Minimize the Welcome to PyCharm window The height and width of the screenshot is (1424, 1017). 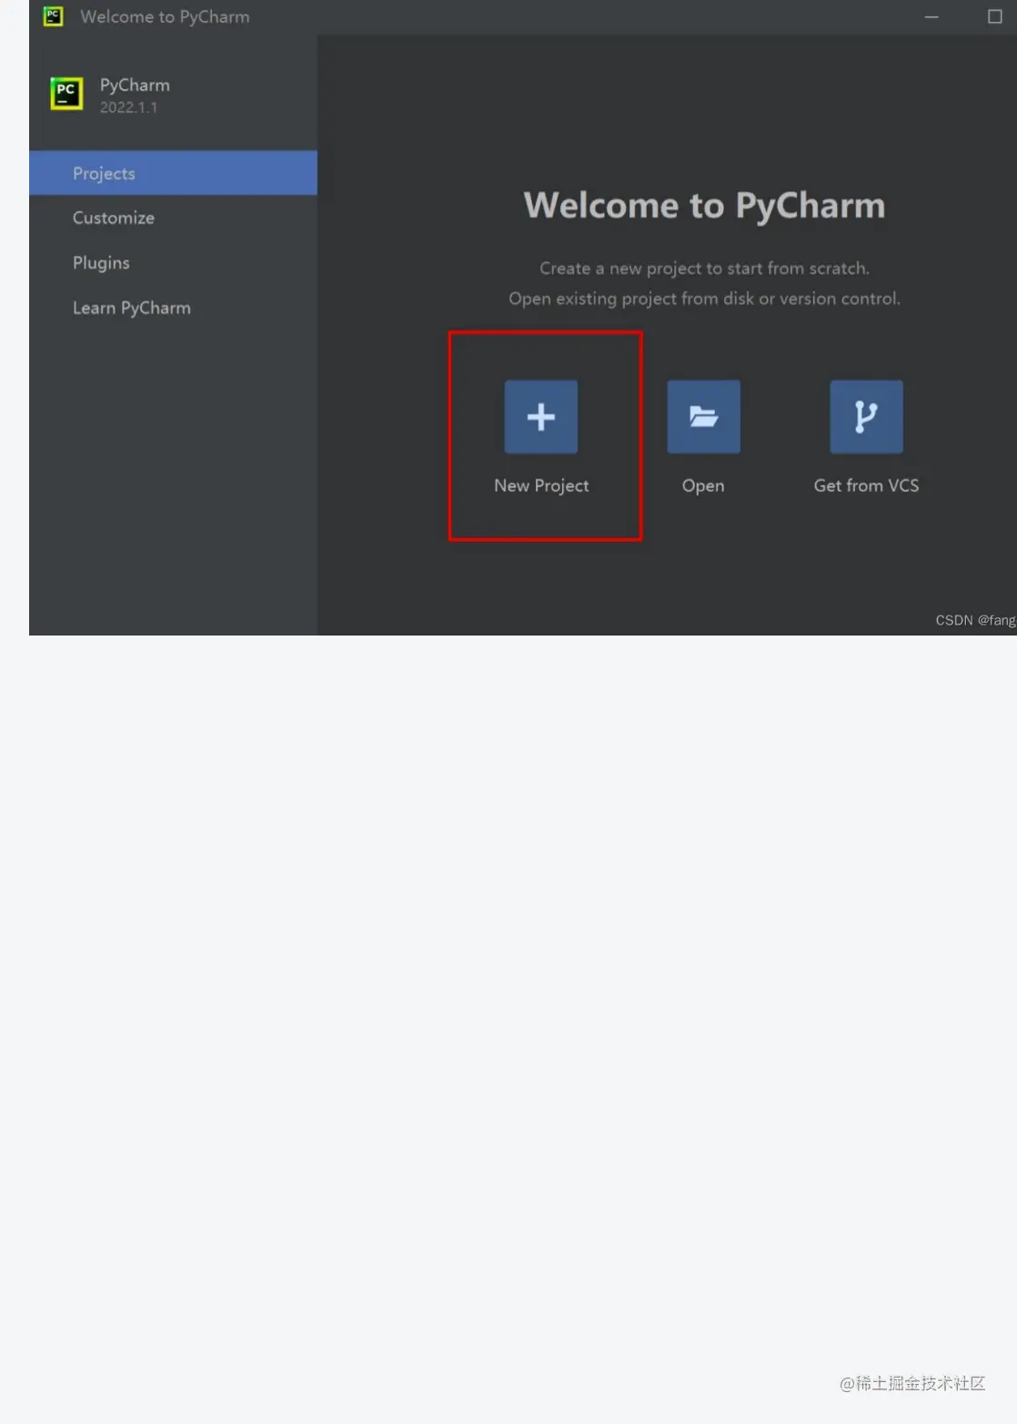(x=931, y=16)
